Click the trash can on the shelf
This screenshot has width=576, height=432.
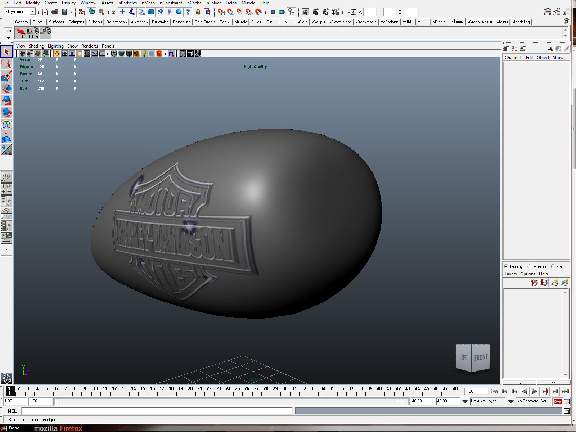(x=566, y=21)
